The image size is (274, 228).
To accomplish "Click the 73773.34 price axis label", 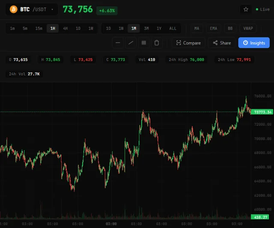I will (262, 112).
